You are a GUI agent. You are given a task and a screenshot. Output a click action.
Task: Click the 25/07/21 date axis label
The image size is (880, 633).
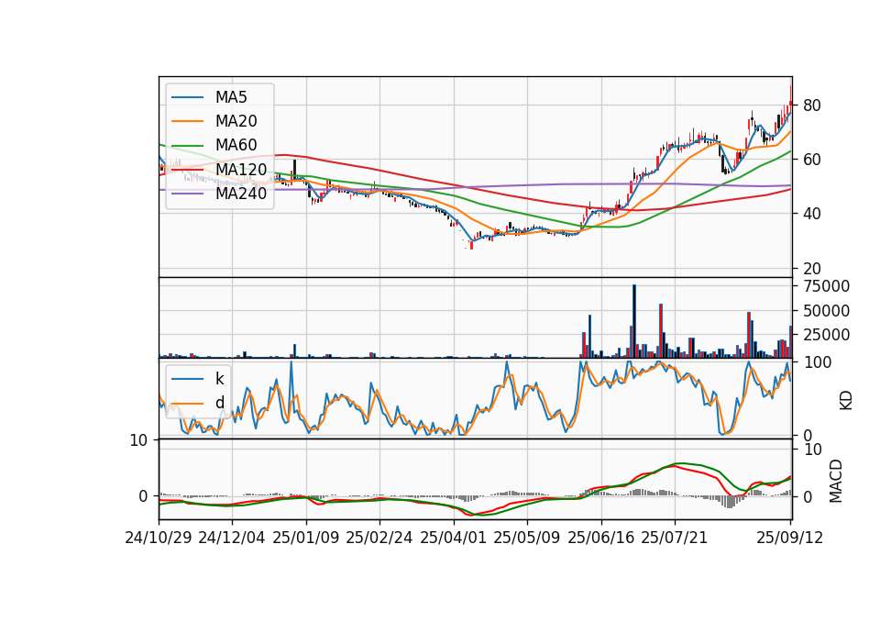[x=675, y=538]
